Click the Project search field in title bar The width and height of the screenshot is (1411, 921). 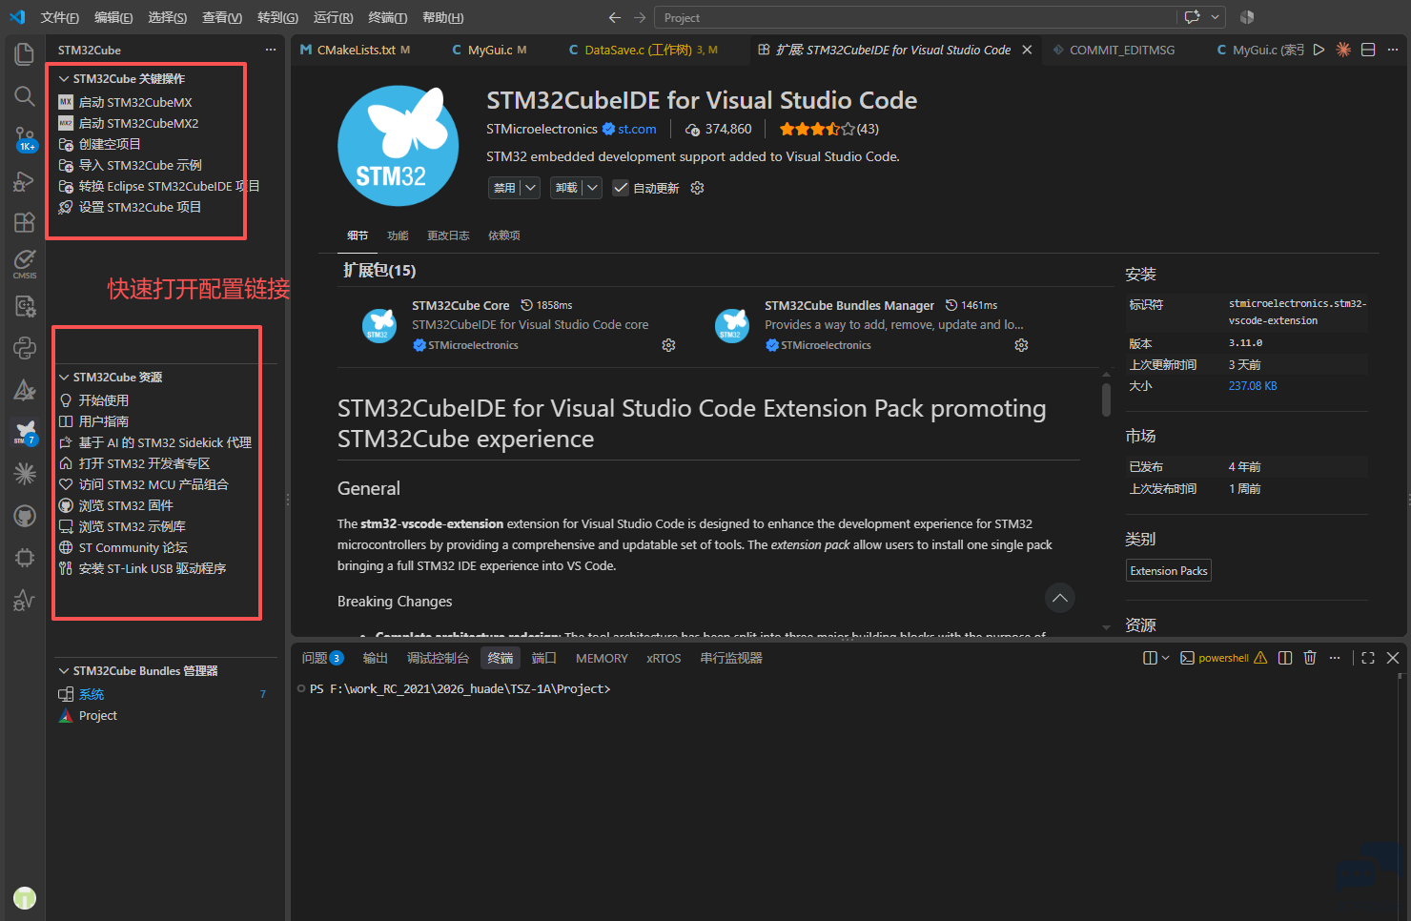[915, 17]
